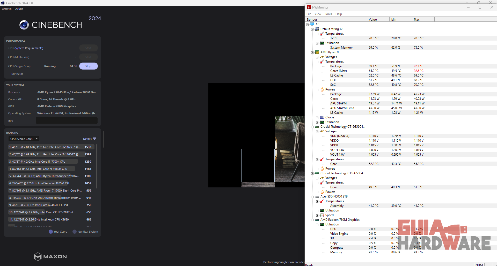Open the Ayuda menu in Cinebench
The image size is (497, 266).
click(x=19, y=9)
